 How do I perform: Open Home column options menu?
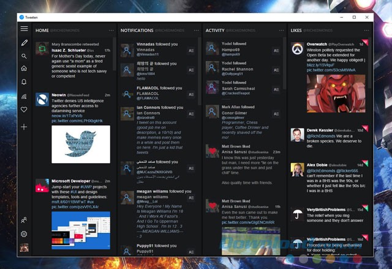pyautogui.click(x=111, y=30)
